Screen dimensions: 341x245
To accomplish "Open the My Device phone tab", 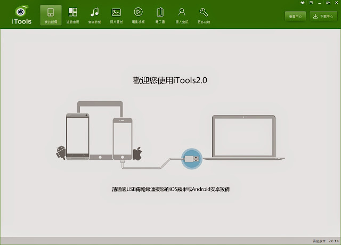I will pos(51,15).
